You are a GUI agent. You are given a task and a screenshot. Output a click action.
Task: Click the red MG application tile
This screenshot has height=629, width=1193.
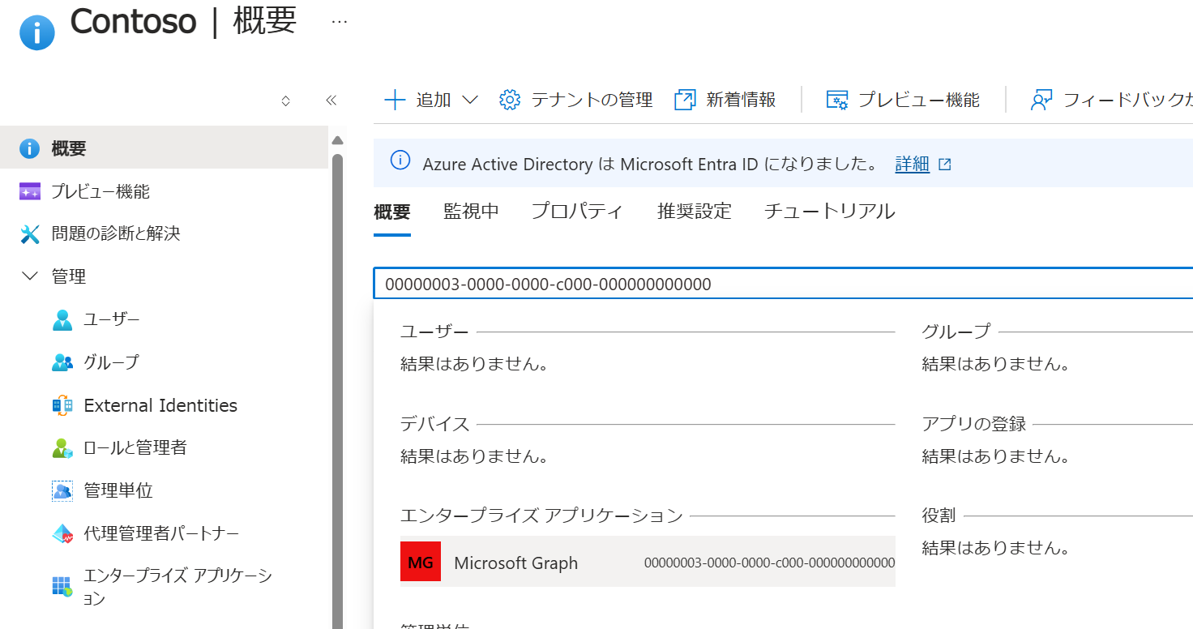[421, 562]
